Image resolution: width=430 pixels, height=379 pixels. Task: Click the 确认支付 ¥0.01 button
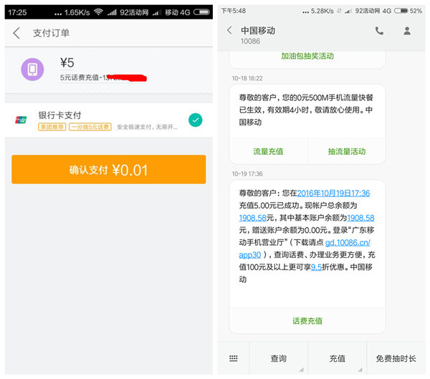[x=109, y=170]
